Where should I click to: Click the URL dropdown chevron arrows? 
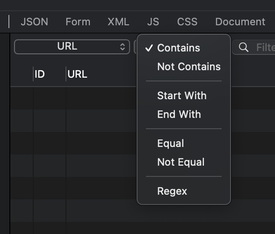pyautogui.click(x=123, y=47)
